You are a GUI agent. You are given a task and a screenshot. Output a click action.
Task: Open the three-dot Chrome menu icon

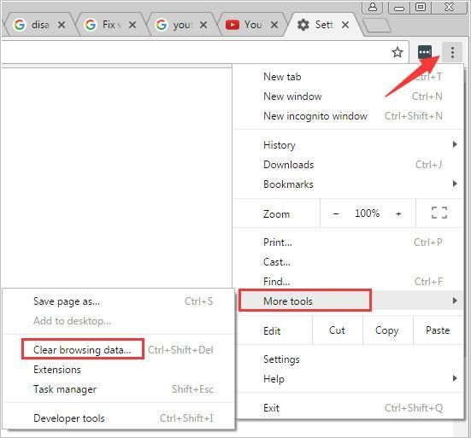point(452,52)
